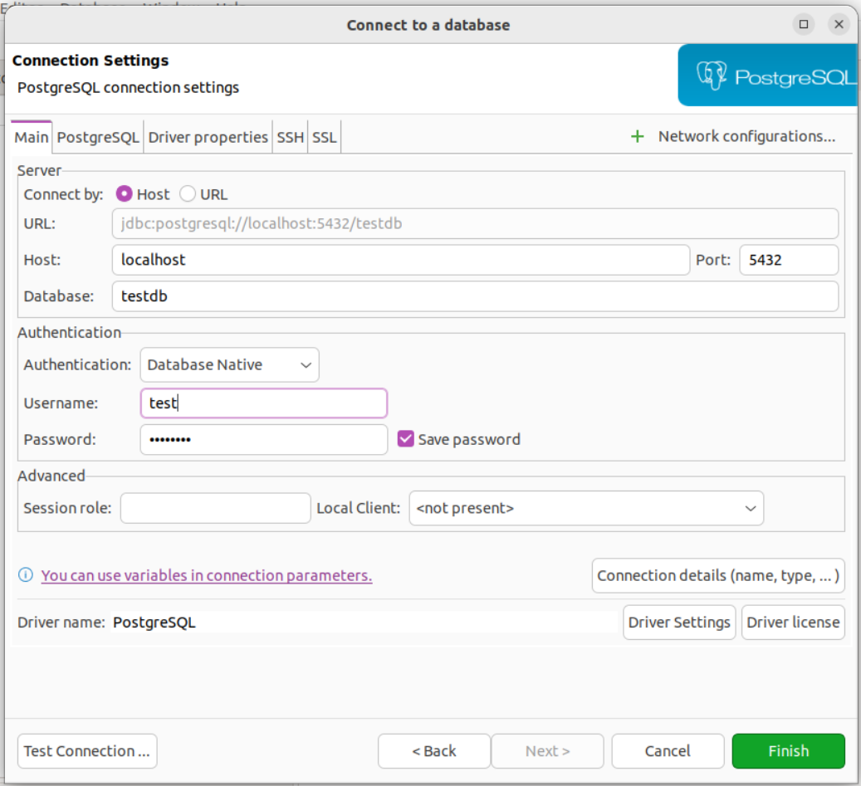Viewport: 861px width, 786px height.
Task: Click Connection details button
Action: 717,575
